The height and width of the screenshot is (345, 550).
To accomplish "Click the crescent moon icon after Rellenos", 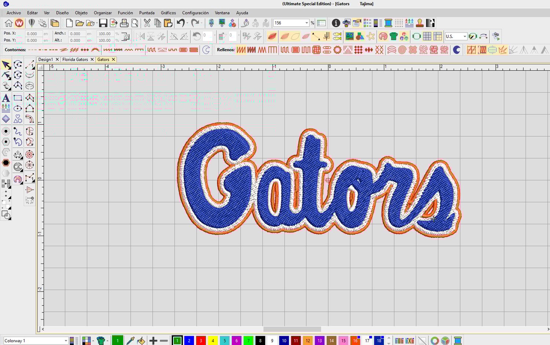I will click(456, 50).
